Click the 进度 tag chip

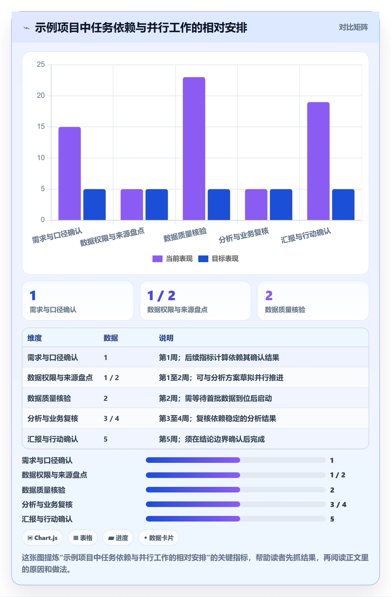coord(118,538)
